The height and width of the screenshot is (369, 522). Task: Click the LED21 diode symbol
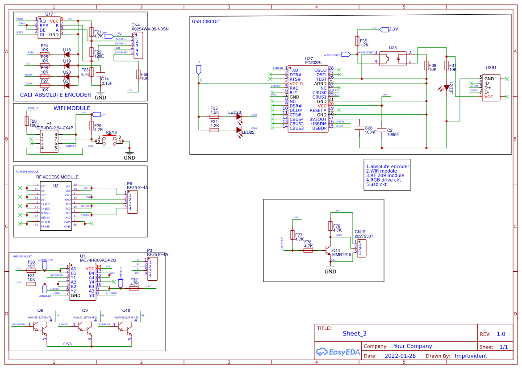[446, 87]
